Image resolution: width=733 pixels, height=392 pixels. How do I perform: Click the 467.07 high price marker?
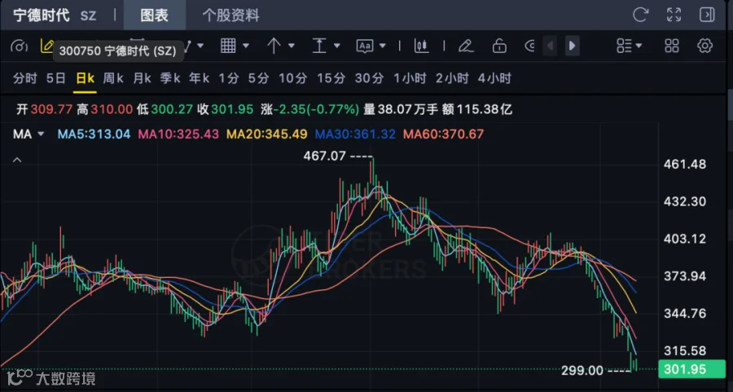pyautogui.click(x=324, y=156)
